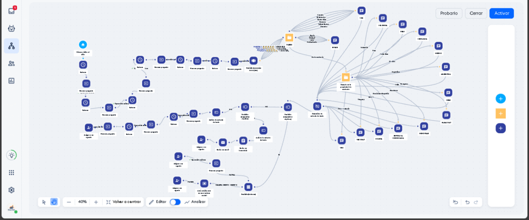This screenshot has width=529, height=220.
Task: Select the arrow pointer tool
Action: click(44, 202)
